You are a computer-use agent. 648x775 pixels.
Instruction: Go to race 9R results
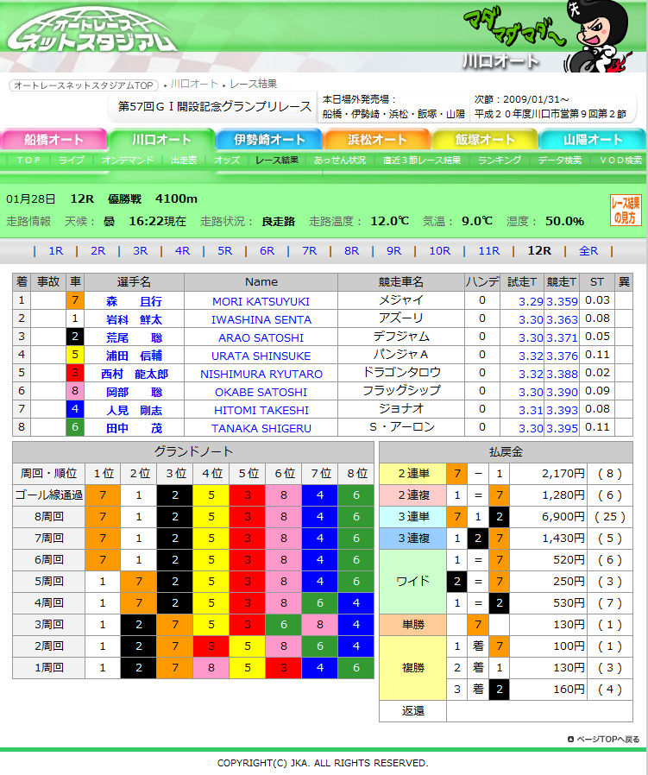coord(394,250)
